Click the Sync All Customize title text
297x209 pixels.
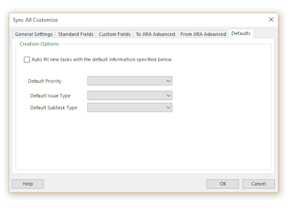point(35,20)
